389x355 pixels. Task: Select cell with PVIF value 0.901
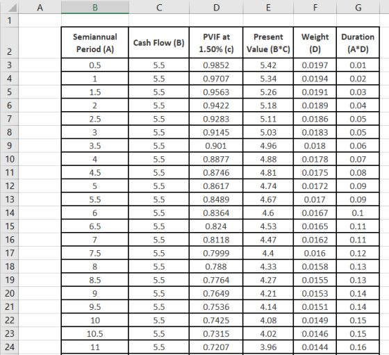point(216,145)
